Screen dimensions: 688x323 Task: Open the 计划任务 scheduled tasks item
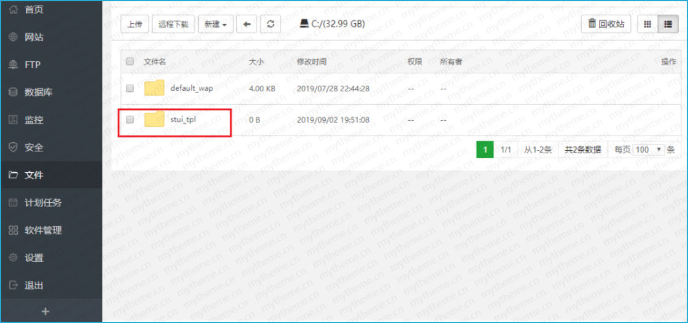(52, 203)
